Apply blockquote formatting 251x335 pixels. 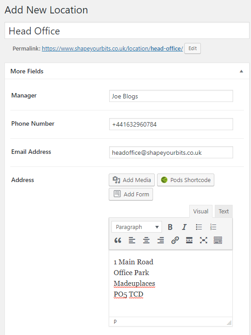pyautogui.click(x=118, y=240)
